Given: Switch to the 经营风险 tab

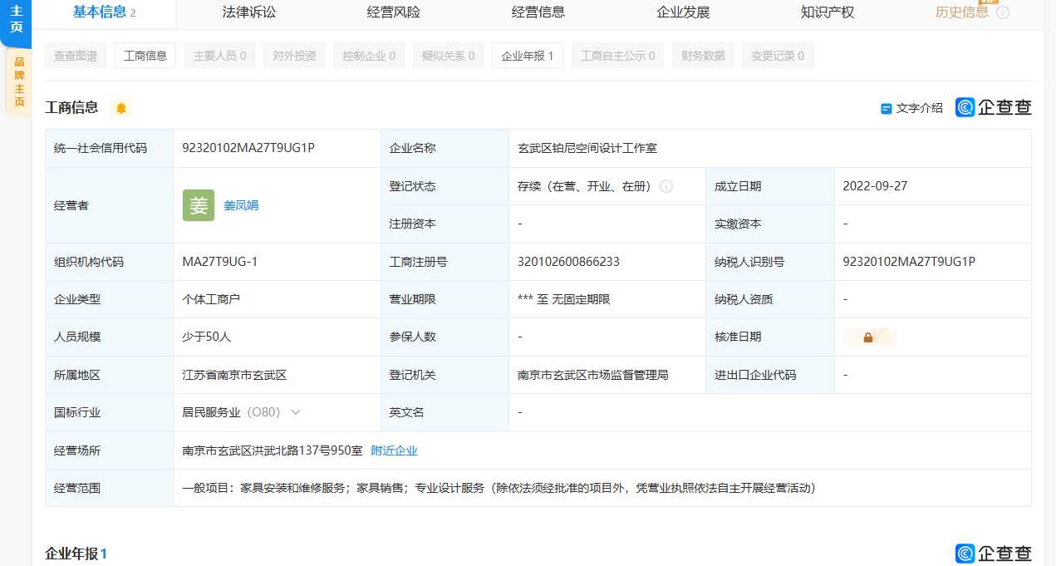Looking at the screenshot, I should click(394, 12).
